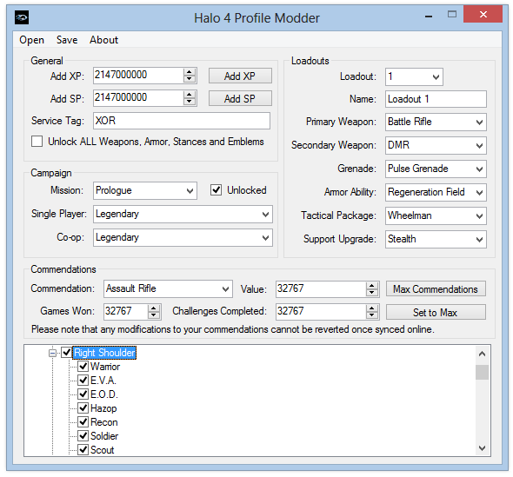Screen dimensions: 513x477
Task: Increase commendation Value with up arrow
Action: pyautogui.click(x=371, y=285)
